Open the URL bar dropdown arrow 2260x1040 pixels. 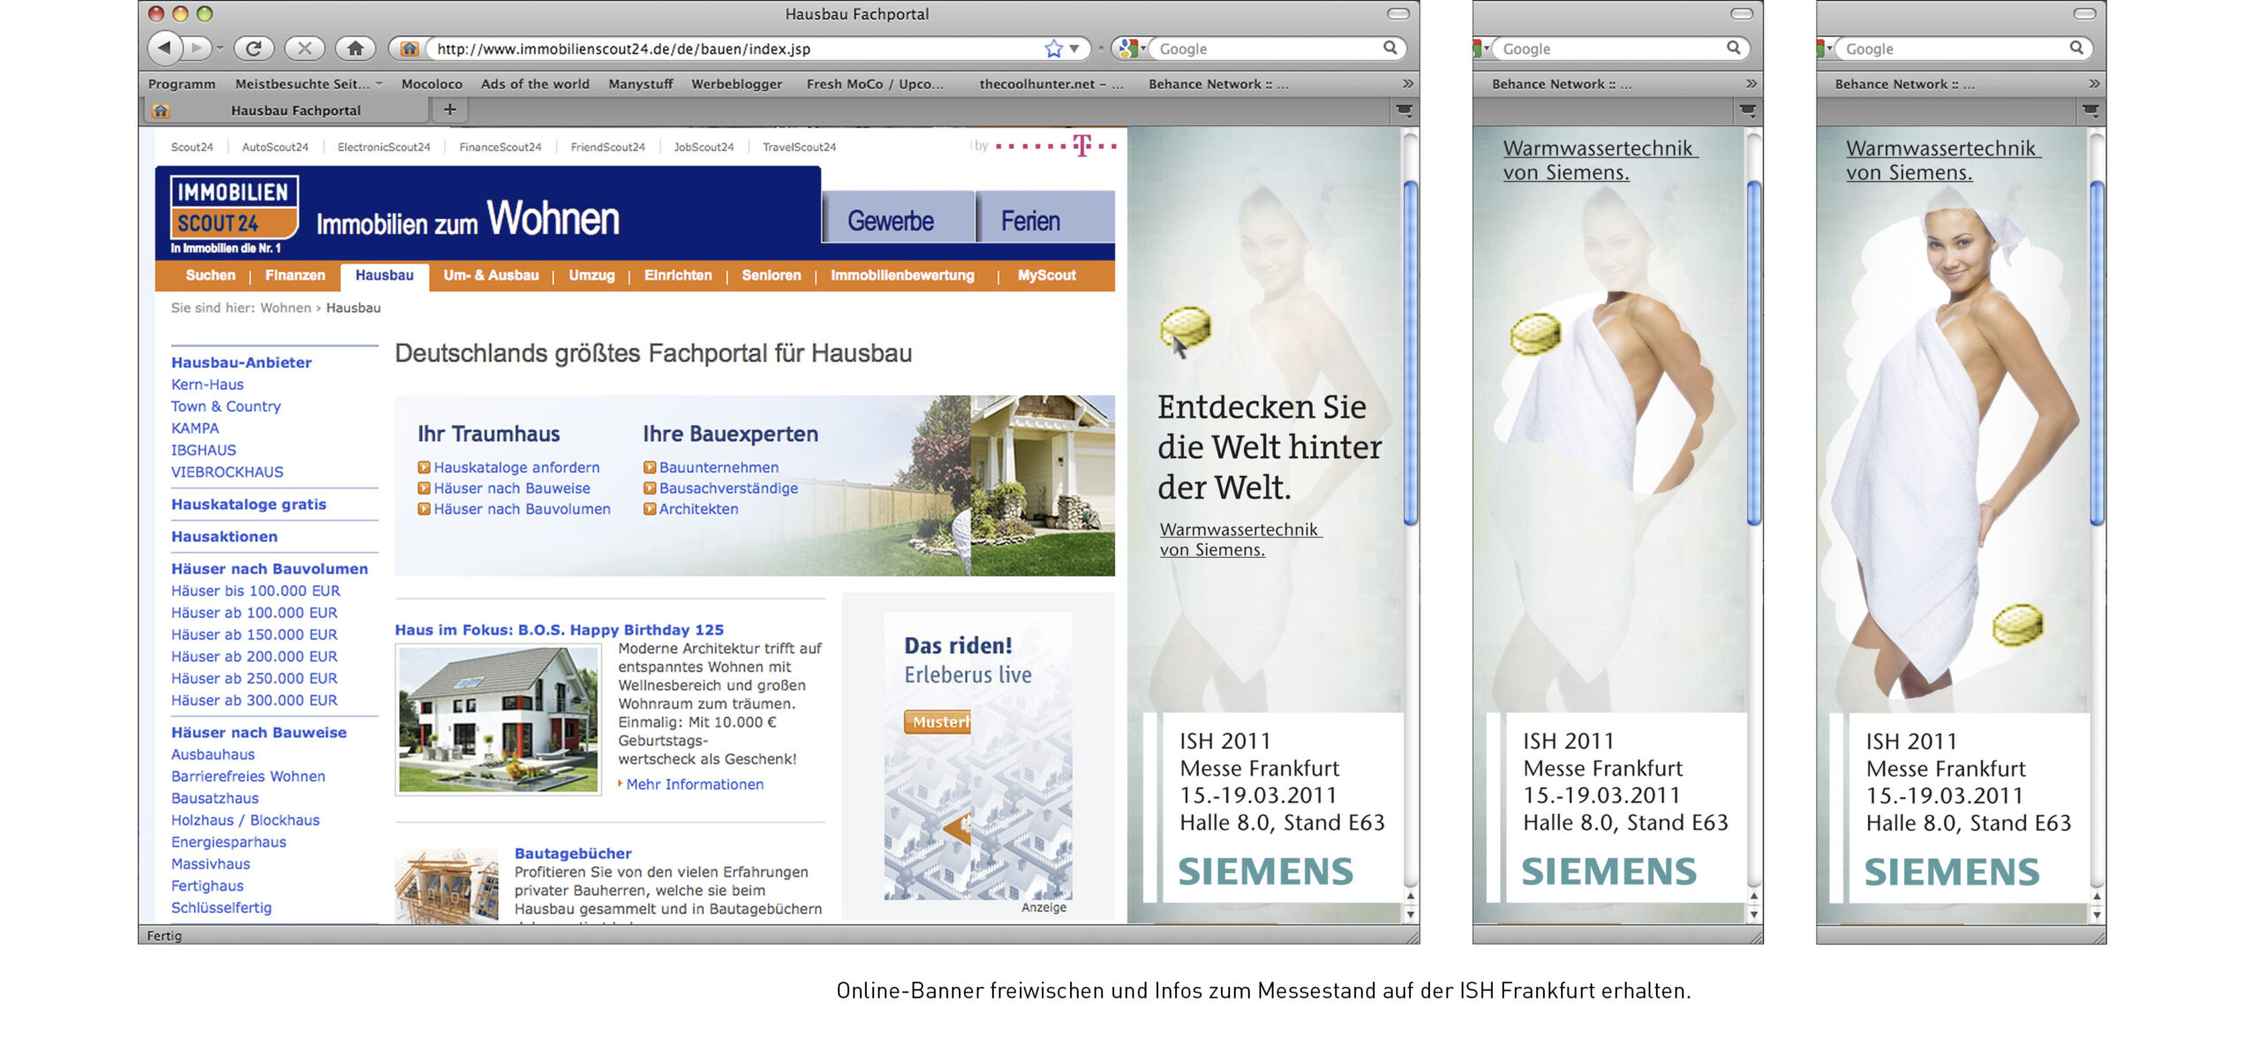point(1074,49)
